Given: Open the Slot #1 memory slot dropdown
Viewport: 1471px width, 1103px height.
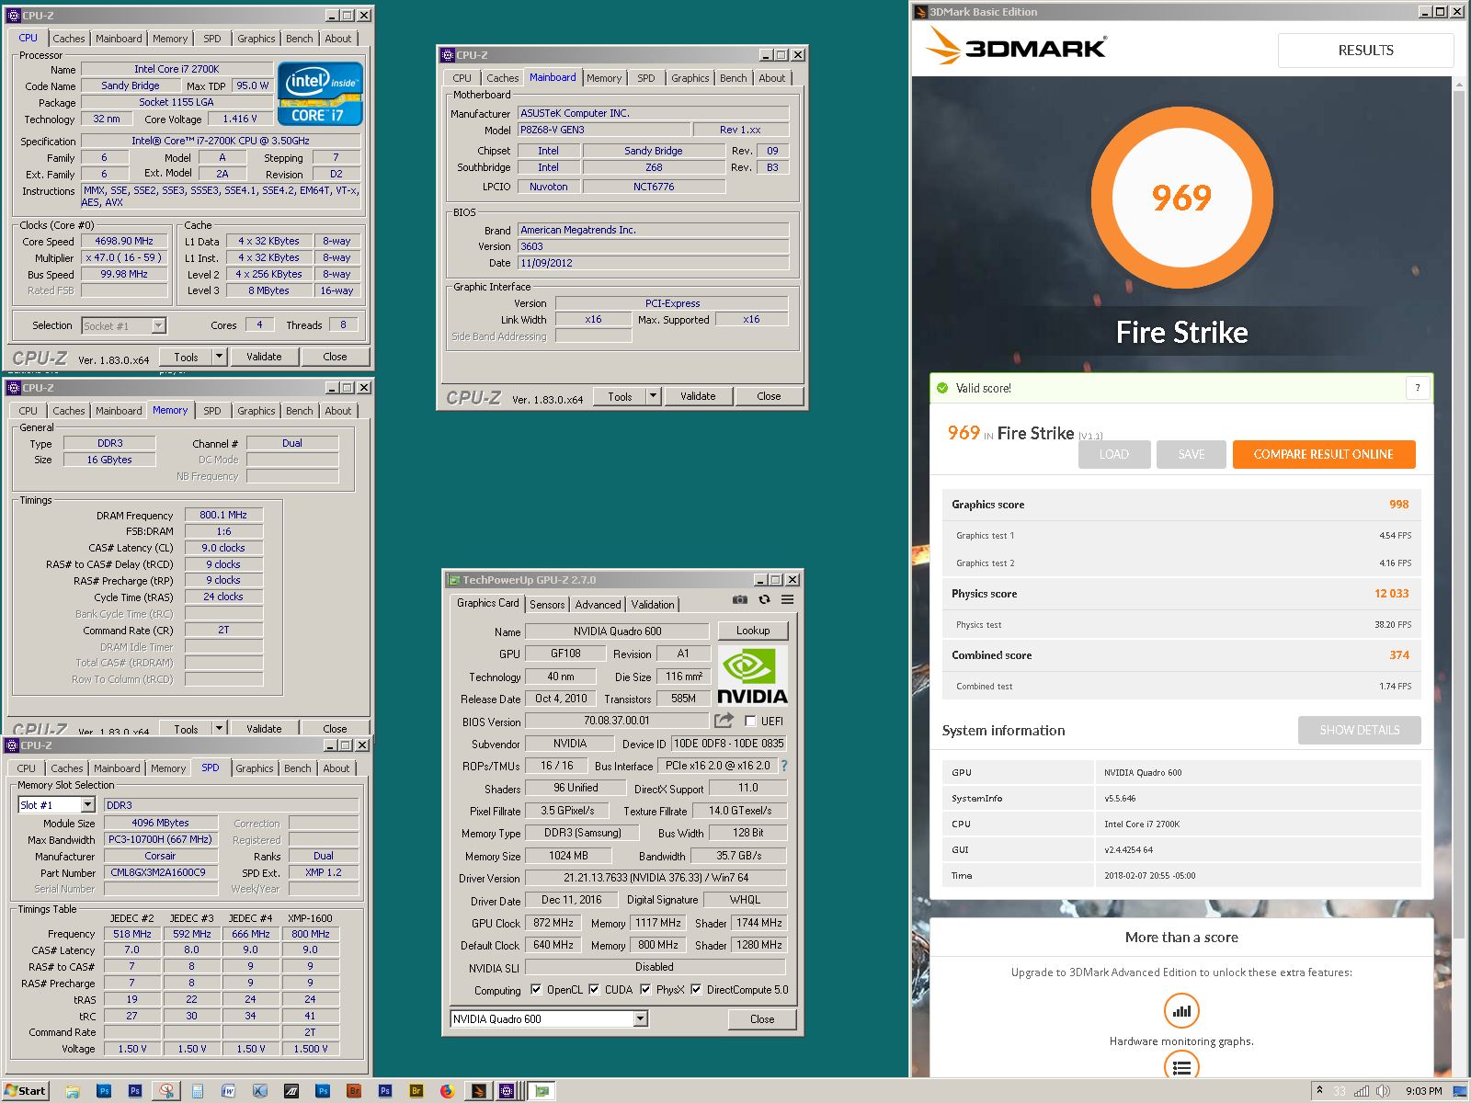Looking at the screenshot, I should point(88,804).
